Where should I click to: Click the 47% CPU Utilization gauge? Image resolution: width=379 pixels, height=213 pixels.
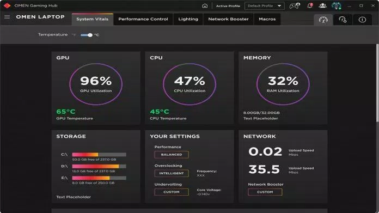(x=189, y=84)
